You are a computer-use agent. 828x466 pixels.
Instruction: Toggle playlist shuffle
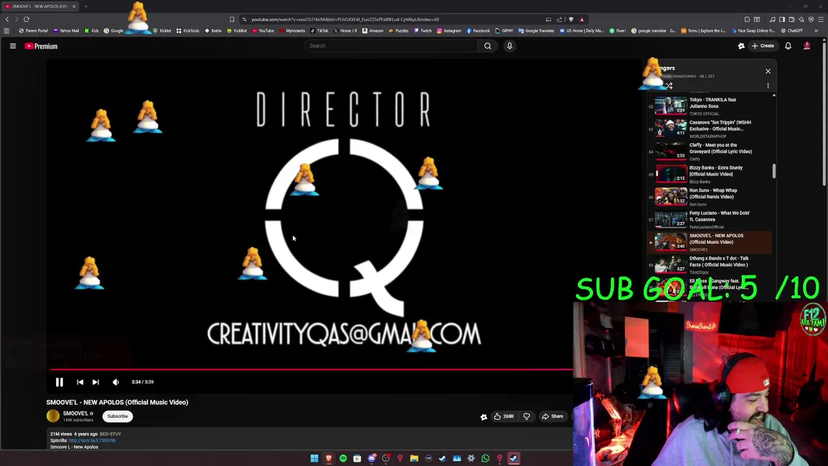[x=669, y=86]
